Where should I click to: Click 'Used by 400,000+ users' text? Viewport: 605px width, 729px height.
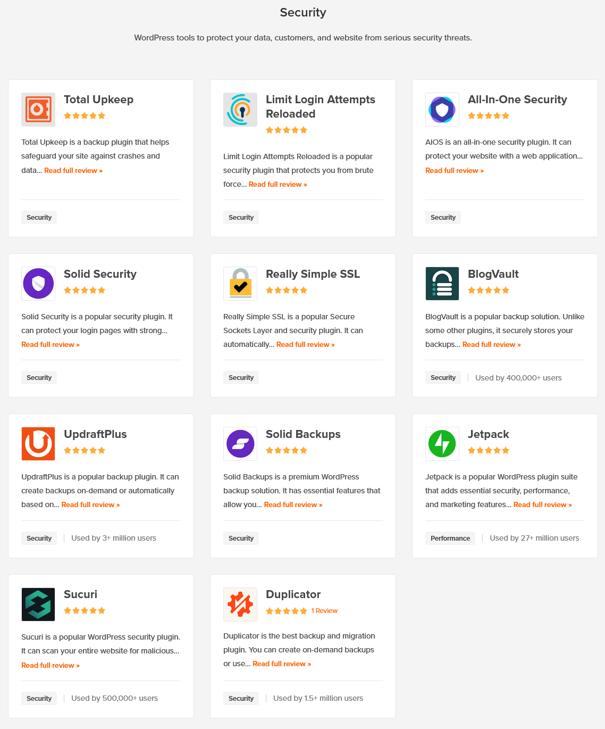(518, 378)
